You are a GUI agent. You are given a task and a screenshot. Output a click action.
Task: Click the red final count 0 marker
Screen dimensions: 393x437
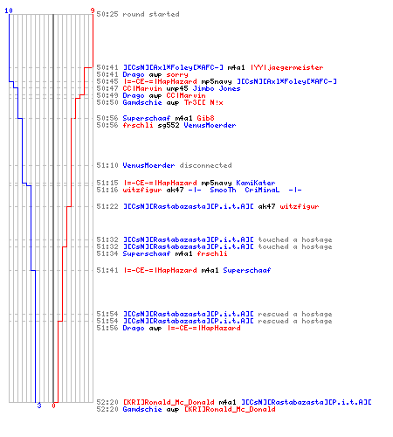click(53, 406)
